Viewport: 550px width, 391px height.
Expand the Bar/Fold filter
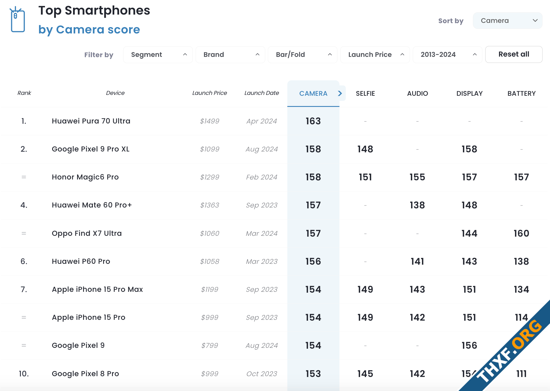click(x=302, y=55)
